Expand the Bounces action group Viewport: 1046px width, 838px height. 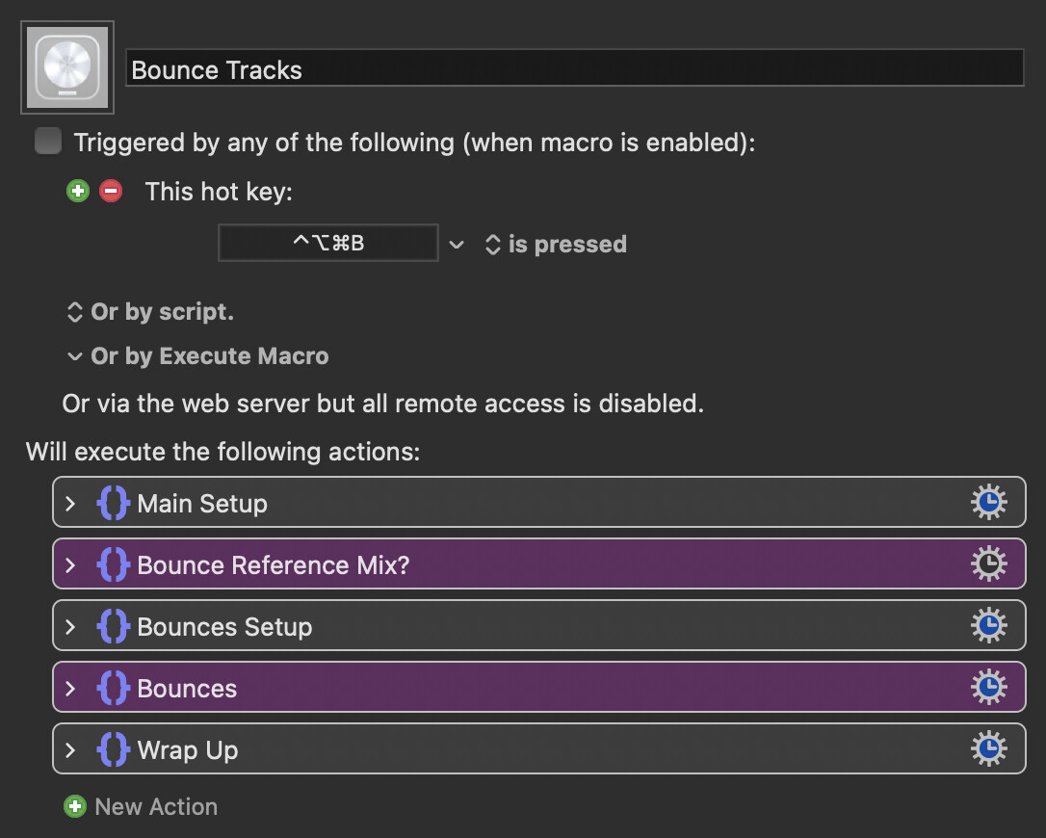coord(70,688)
